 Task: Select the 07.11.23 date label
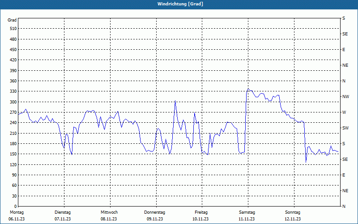pyautogui.click(x=63, y=219)
